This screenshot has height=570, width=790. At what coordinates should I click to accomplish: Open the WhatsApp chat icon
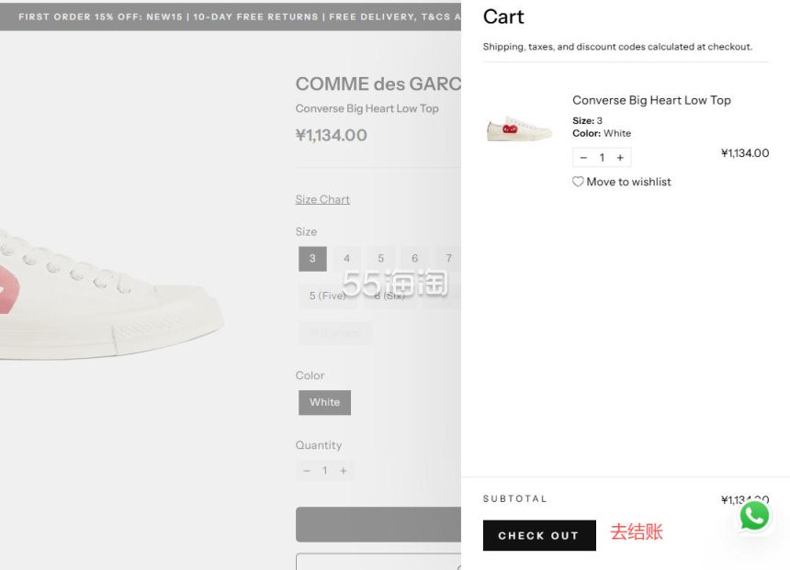pyautogui.click(x=754, y=516)
